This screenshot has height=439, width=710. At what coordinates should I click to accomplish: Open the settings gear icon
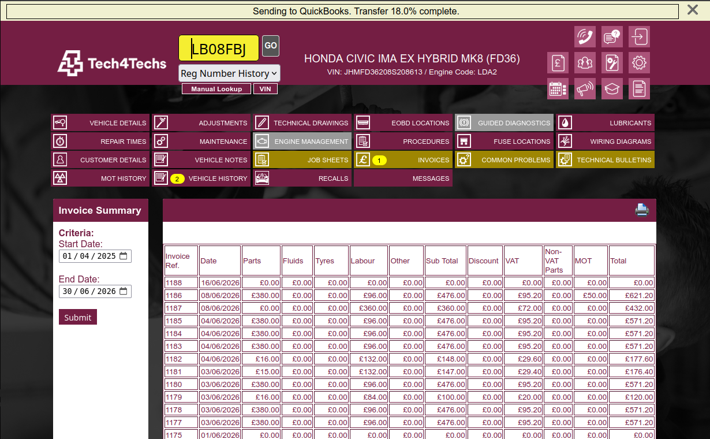[639, 63]
